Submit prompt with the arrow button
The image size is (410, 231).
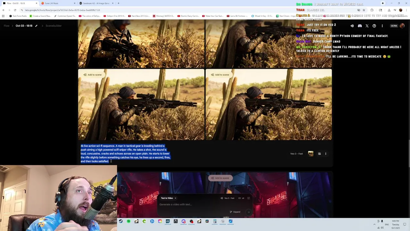tap(249, 212)
